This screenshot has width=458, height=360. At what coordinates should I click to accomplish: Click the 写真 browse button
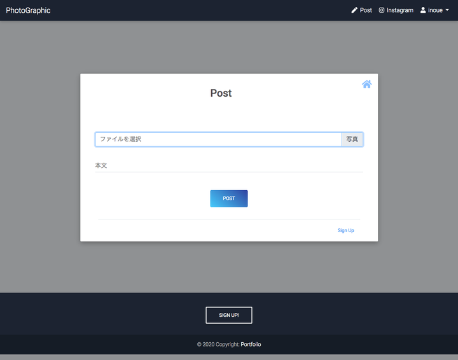(352, 139)
